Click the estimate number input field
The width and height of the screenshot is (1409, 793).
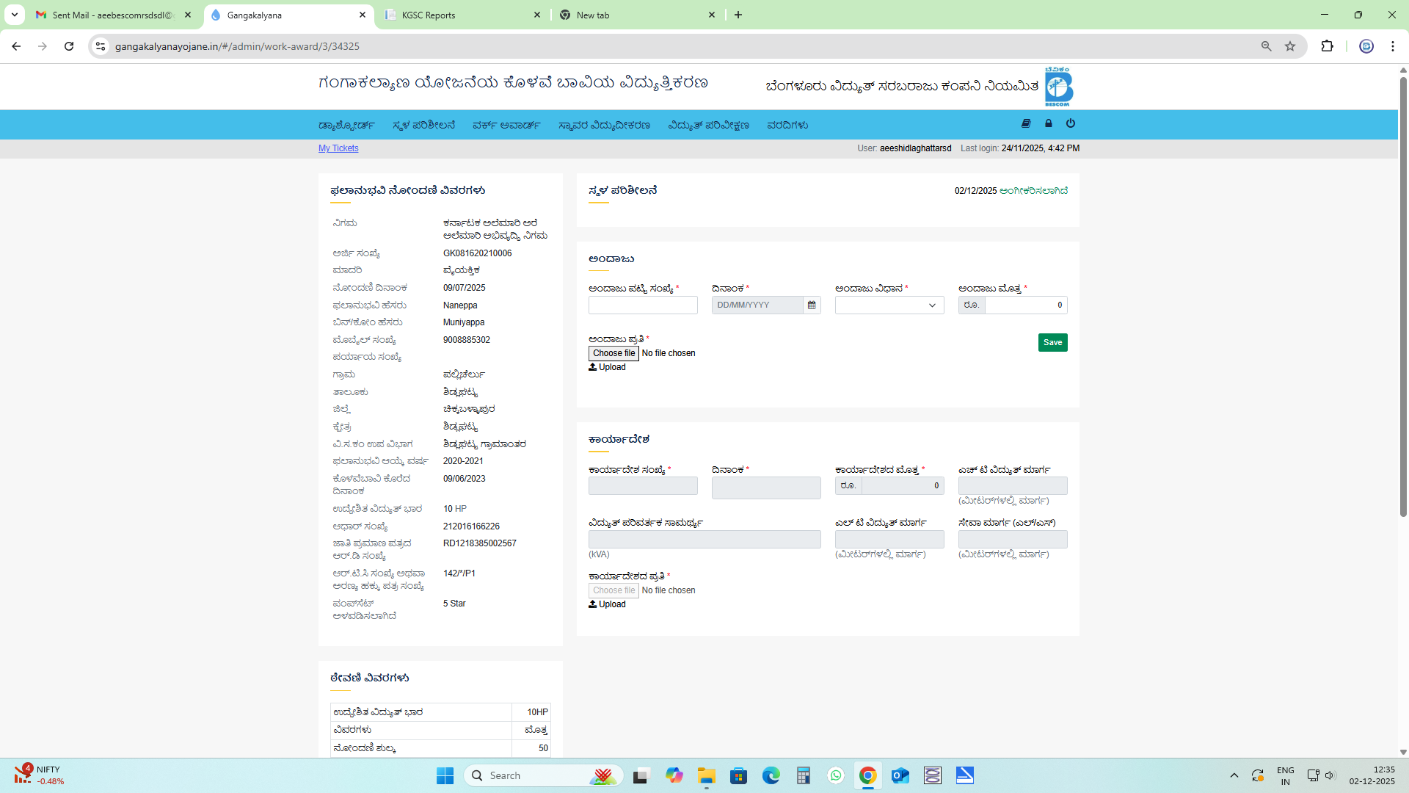point(643,305)
